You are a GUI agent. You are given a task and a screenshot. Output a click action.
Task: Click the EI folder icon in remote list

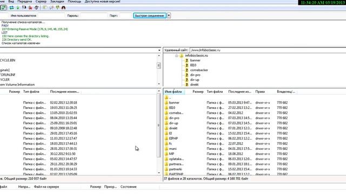(167, 133)
